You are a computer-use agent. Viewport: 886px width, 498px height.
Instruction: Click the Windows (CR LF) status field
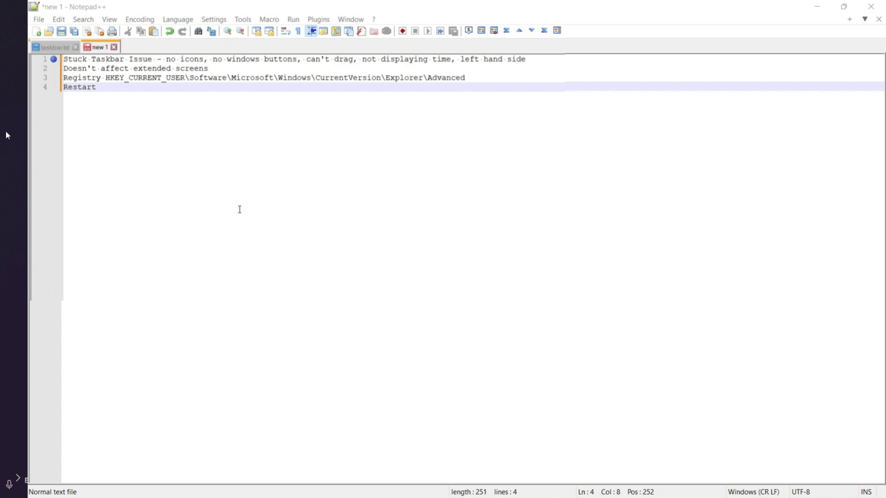[753, 492]
